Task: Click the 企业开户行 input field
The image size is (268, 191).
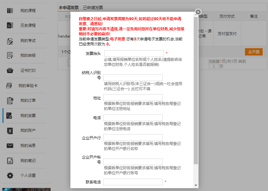Action: (x=133, y=137)
